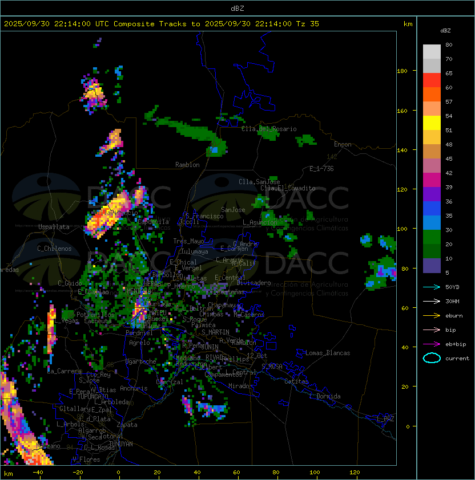475x480 pixels.
Task: Click the 'TUNUYAN' map label
Action: (121, 444)
